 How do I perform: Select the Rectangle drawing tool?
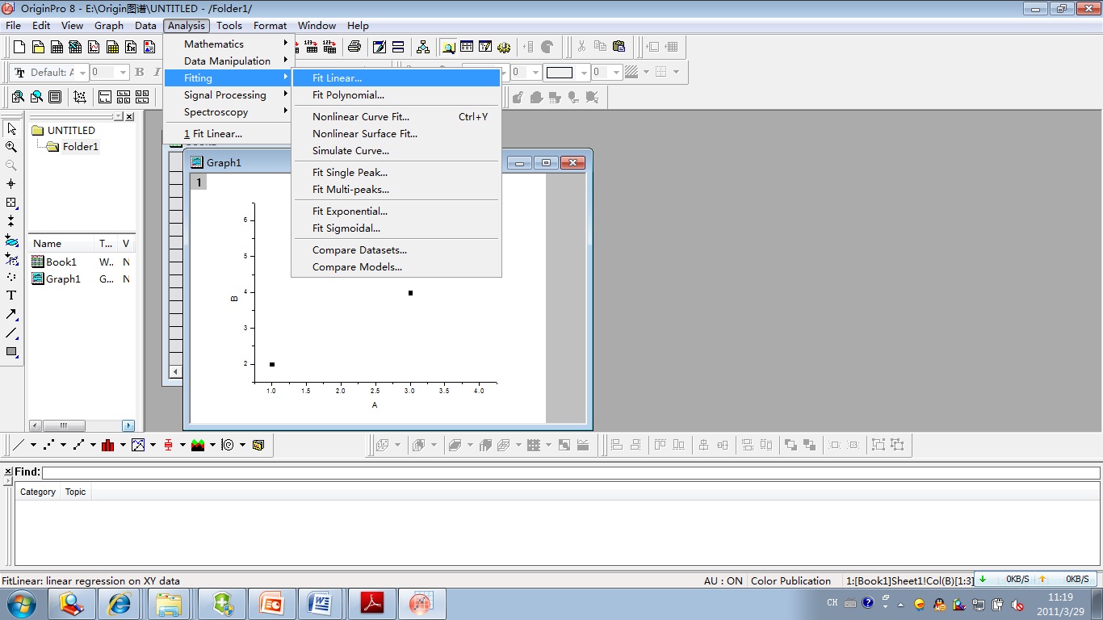point(11,352)
